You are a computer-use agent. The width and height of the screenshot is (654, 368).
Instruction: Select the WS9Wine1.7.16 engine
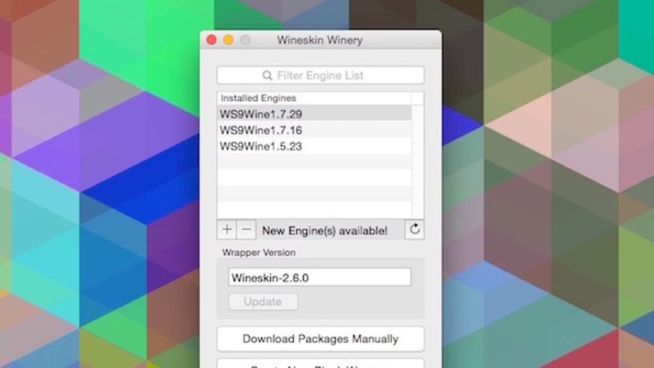(314, 130)
